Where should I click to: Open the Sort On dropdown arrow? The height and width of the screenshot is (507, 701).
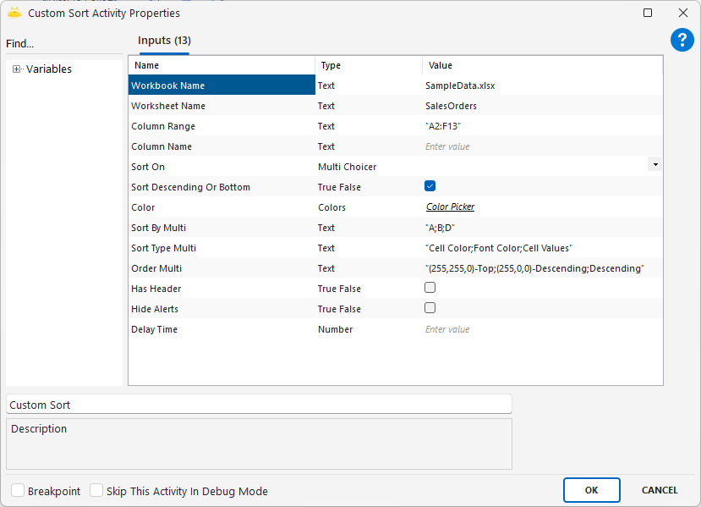coord(654,166)
